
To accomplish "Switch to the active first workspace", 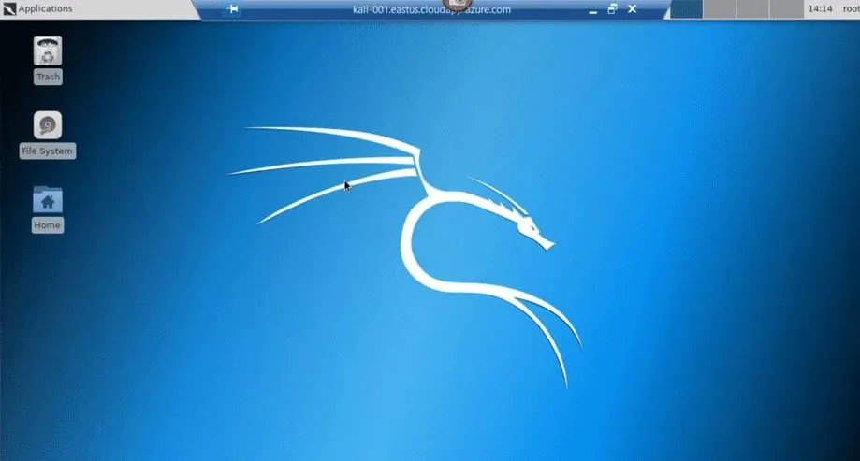I will (x=687, y=9).
